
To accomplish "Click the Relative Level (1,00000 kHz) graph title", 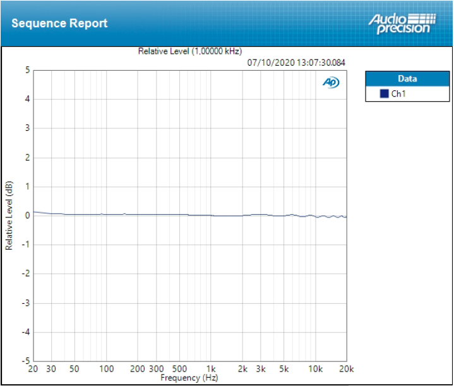I will click(189, 51).
